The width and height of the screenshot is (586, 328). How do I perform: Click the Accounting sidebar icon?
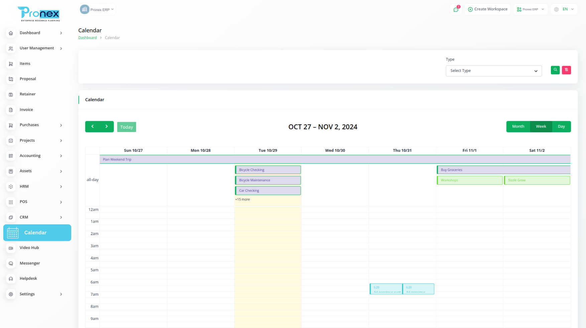(x=11, y=156)
